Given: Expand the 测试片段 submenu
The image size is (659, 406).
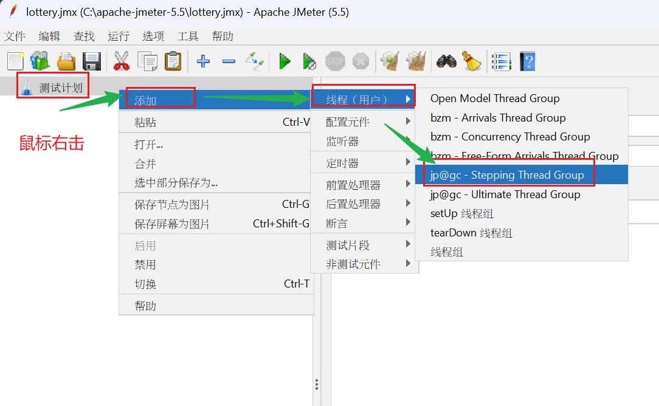Looking at the screenshot, I should click(x=364, y=245).
